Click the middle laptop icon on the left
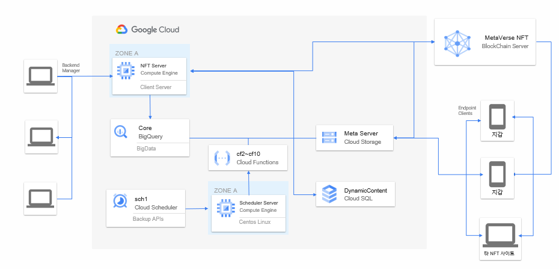This screenshot has width=559, height=269. (41, 137)
